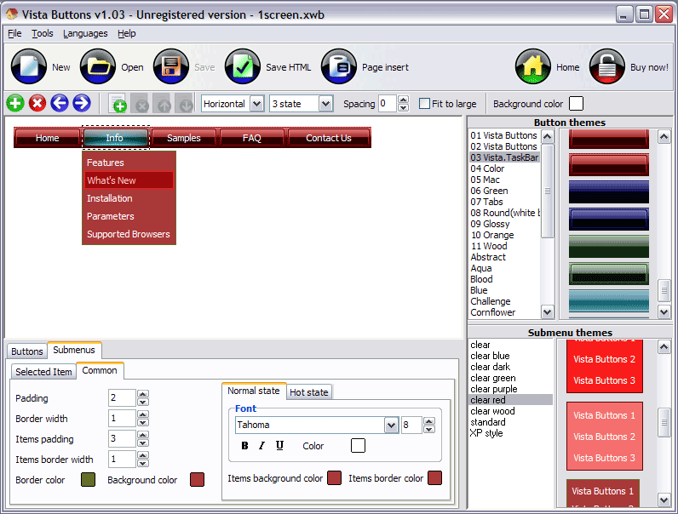Viewport: 678px width, 514px height.
Task: Move the button right with the blue arrow
Action: (81, 103)
